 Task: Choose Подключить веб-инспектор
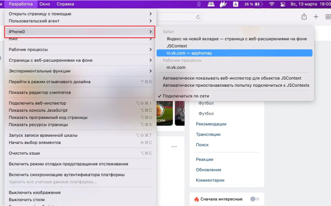pyautogui.click(x=80, y=103)
